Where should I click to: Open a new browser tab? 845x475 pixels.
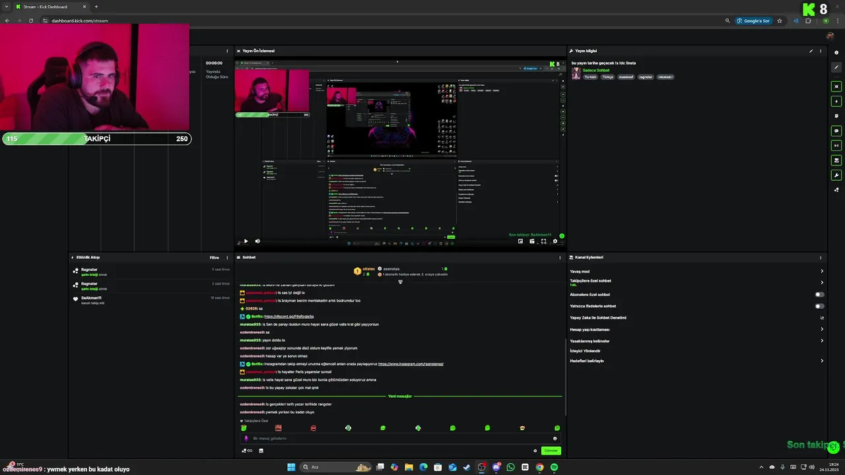click(96, 7)
